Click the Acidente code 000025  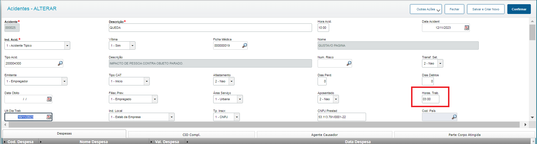coord(12,28)
